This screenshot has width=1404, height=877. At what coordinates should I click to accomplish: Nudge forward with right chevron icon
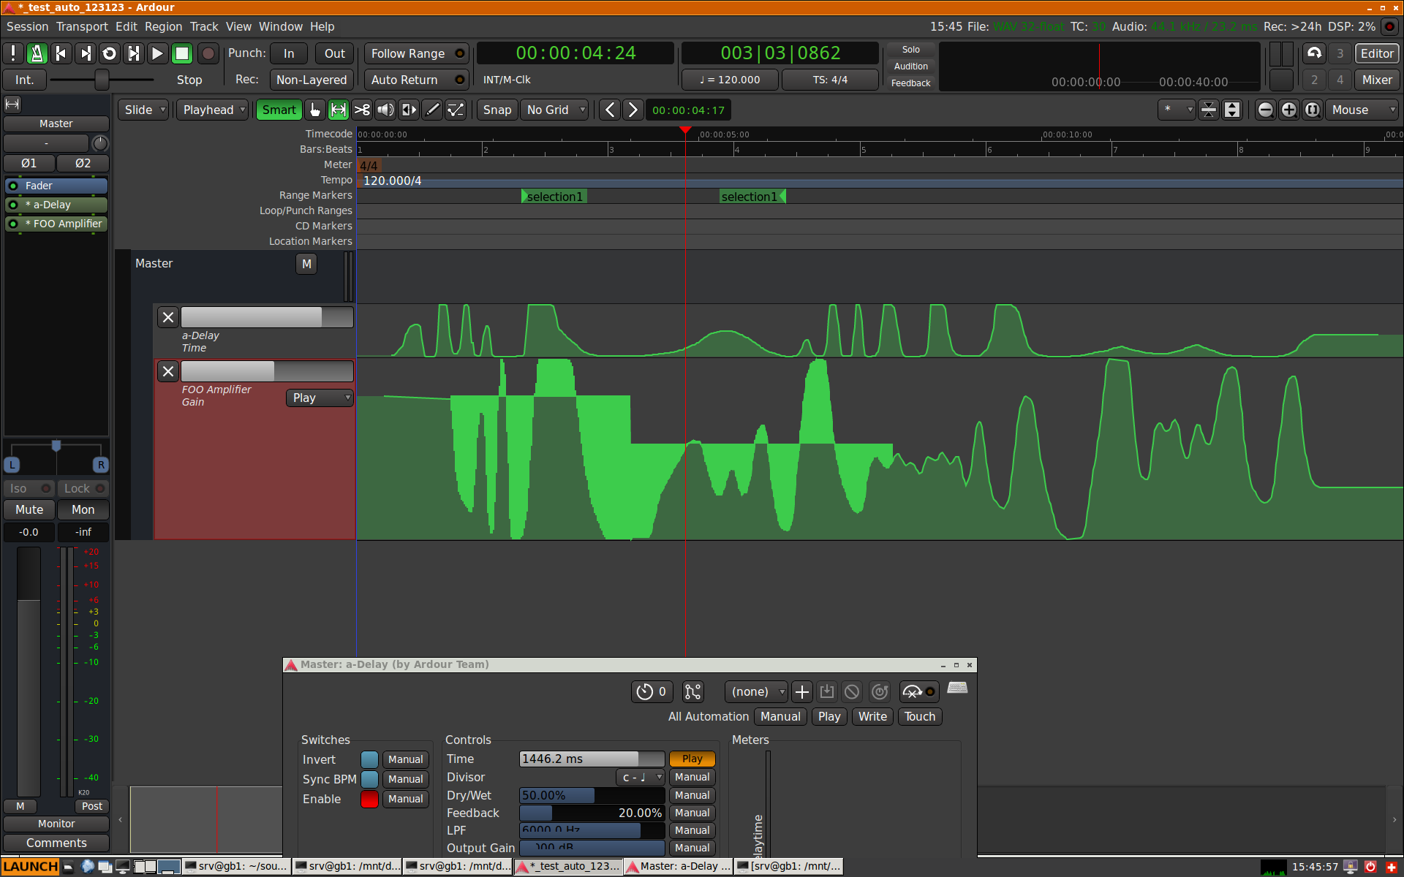[633, 110]
